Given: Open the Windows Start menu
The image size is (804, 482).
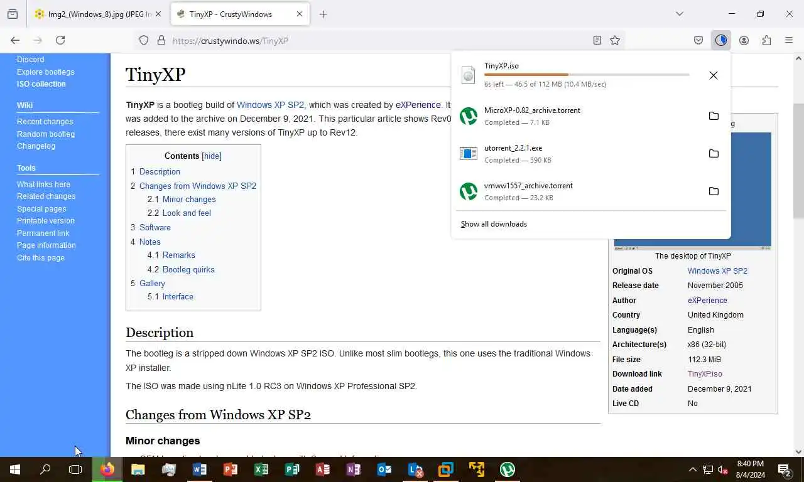Looking at the screenshot, I should [x=15, y=469].
